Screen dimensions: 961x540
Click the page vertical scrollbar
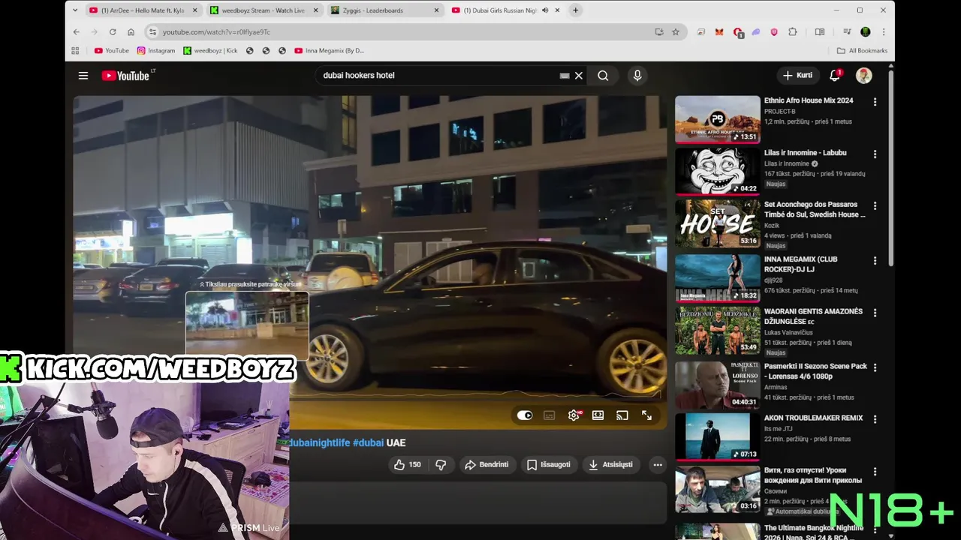tap(891, 166)
